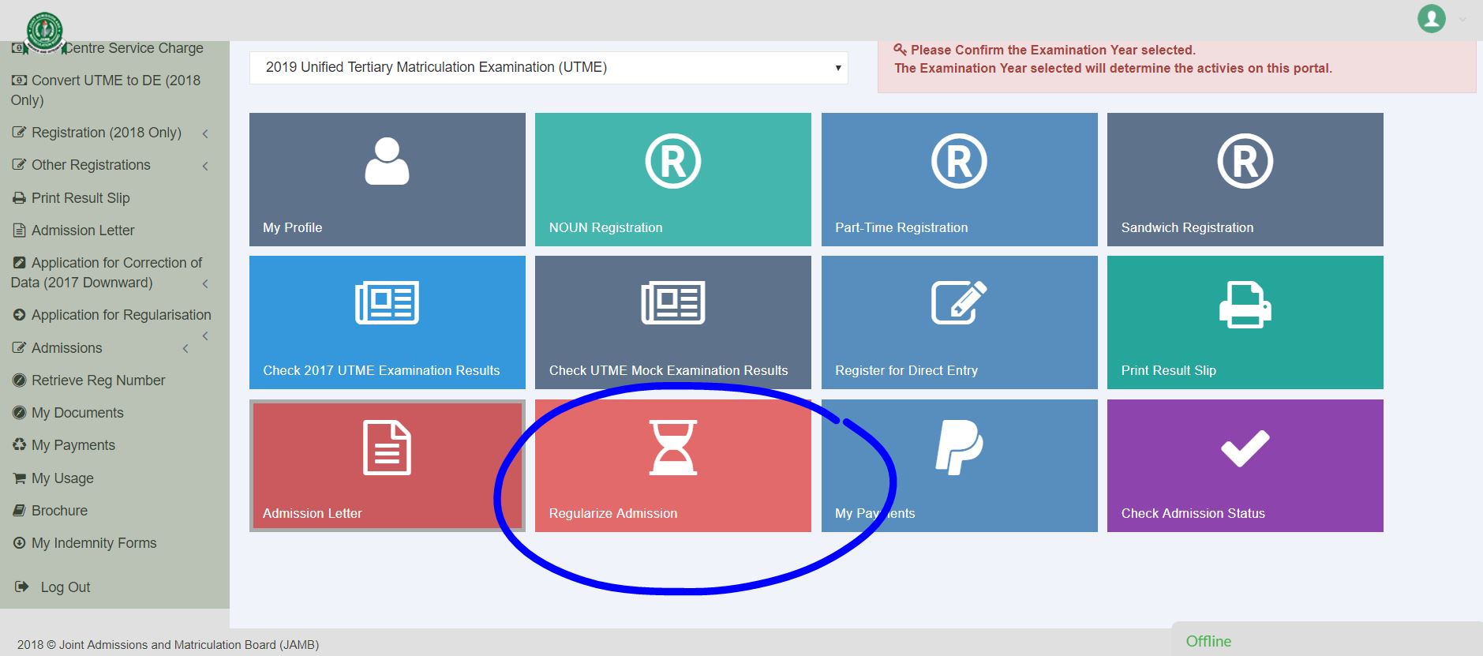Viewport: 1483px width, 656px height.
Task: Click the Check UTME Mock Examination Results label
Action: tap(668, 370)
